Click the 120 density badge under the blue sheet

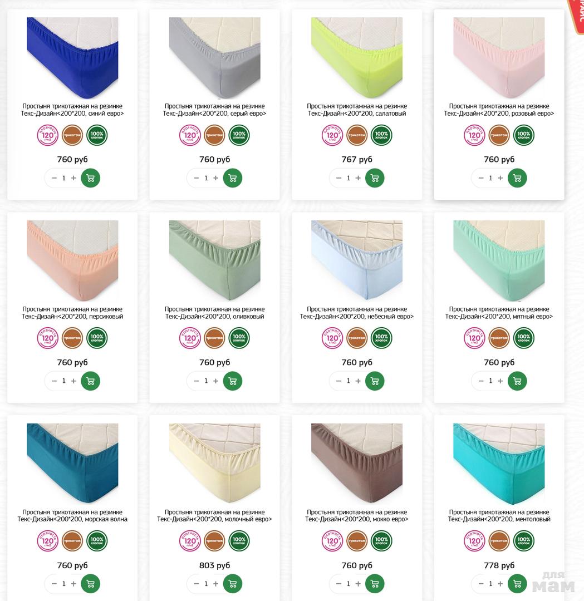[47, 135]
